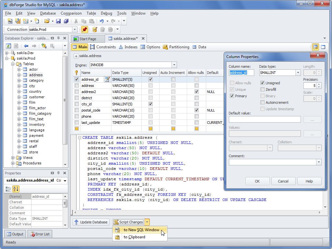Click the Script Changes dropdown arrow
The height and width of the screenshot is (249, 332).
coord(148,222)
